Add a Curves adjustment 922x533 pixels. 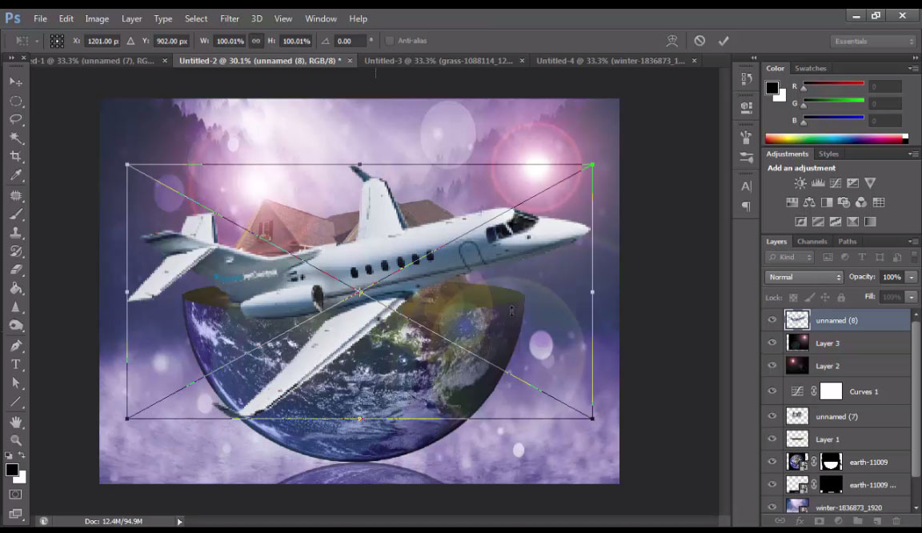(x=835, y=183)
